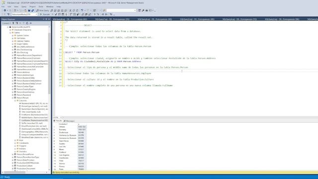The image size is (318, 179).
Task: Click the Los Angeles cell in results
Action: [68, 155]
